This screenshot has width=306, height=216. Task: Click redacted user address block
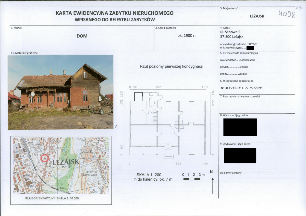[x=240, y=155]
